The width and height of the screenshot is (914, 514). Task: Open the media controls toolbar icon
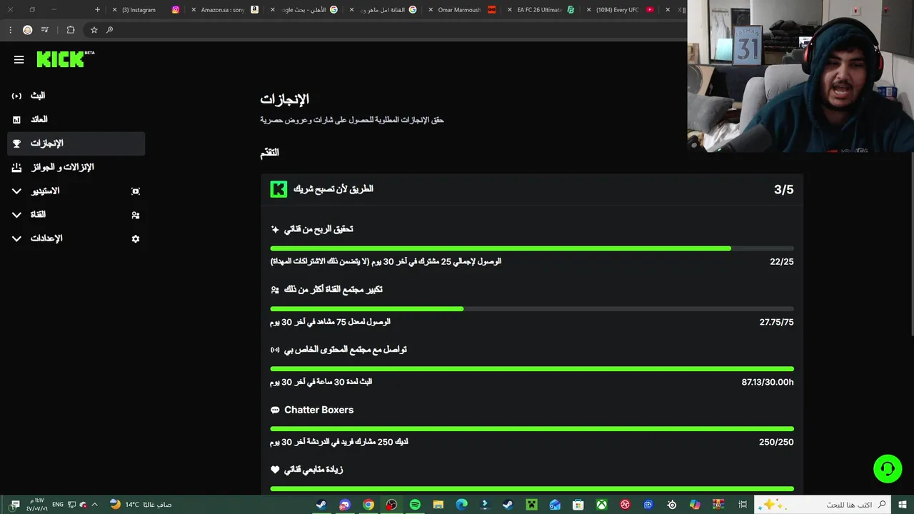45,30
